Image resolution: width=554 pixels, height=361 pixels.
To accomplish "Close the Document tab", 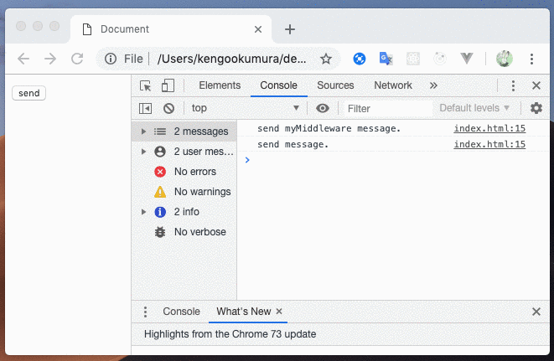I will coord(258,29).
